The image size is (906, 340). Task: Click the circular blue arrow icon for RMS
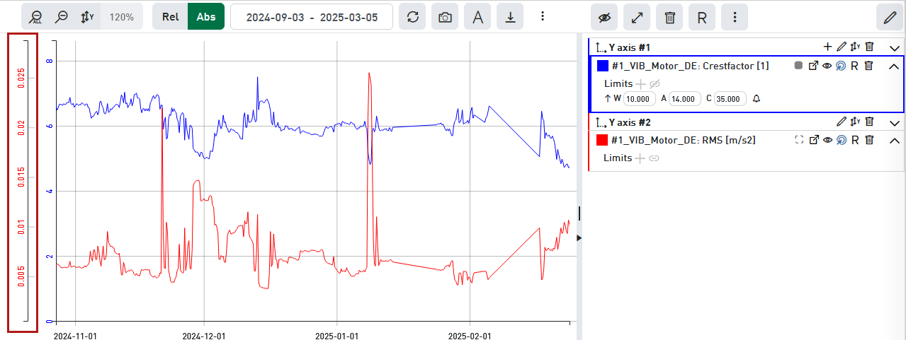tap(841, 140)
